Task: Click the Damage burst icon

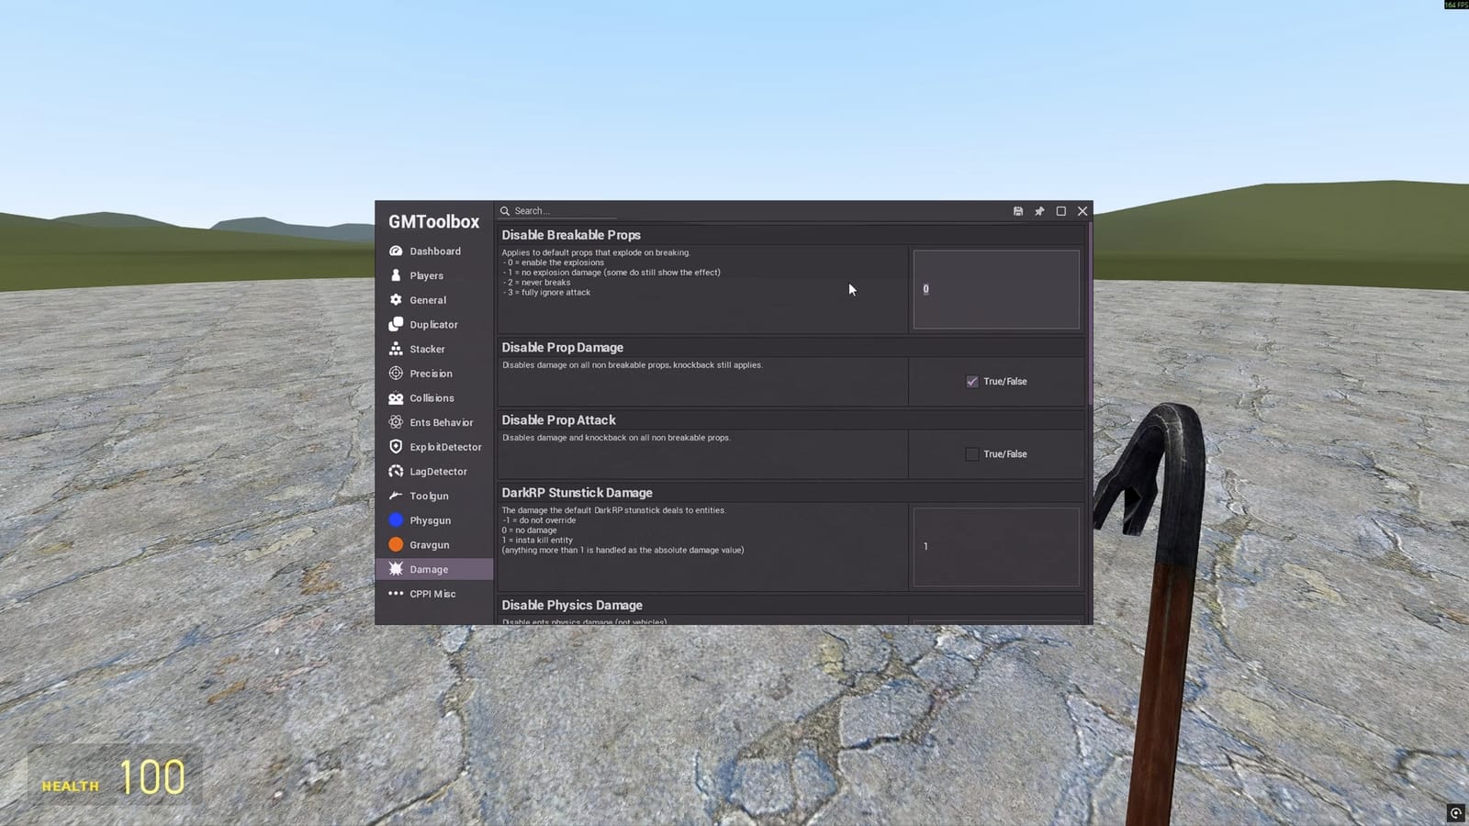Action: [x=396, y=569]
